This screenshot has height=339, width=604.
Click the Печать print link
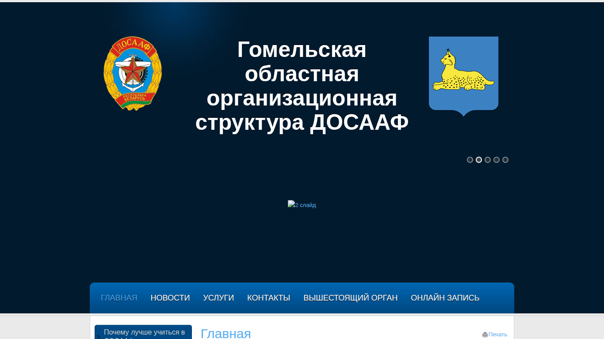[x=498, y=335]
